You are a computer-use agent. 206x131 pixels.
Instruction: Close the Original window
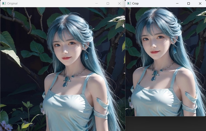click(x=119, y=4)
